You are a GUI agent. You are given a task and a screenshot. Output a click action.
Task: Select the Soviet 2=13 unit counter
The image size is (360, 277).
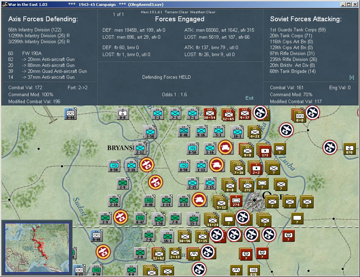click(175, 253)
